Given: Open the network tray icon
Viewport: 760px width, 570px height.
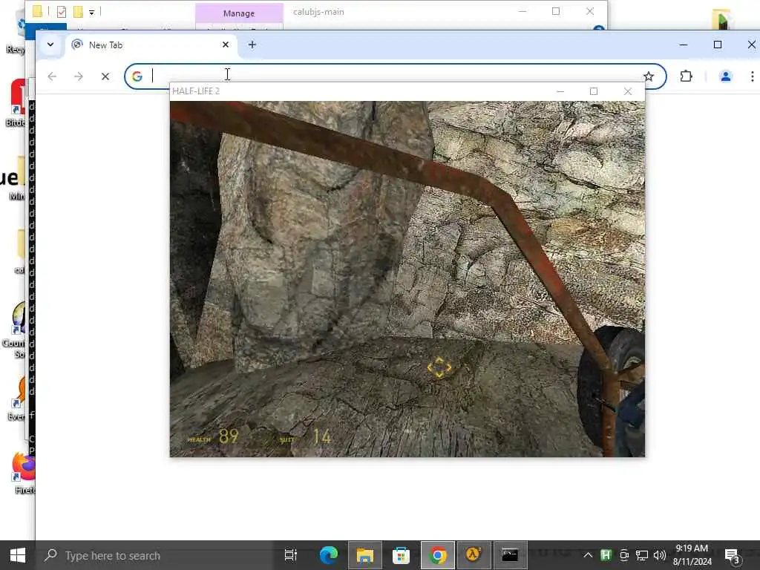Looking at the screenshot, I should click(x=642, y=555).
